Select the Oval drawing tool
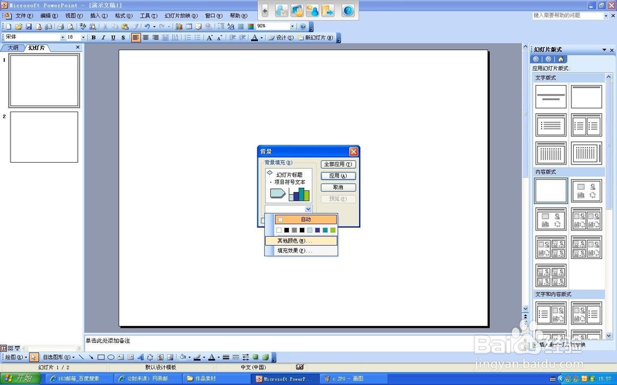 [111, 357]
